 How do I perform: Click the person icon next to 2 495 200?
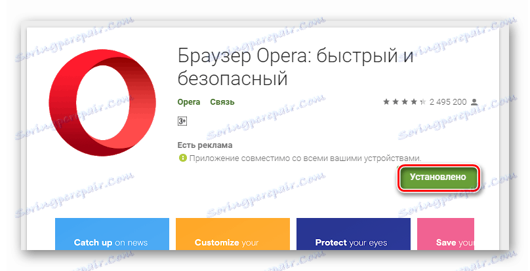pyautogui.click(x=474, y=102)
